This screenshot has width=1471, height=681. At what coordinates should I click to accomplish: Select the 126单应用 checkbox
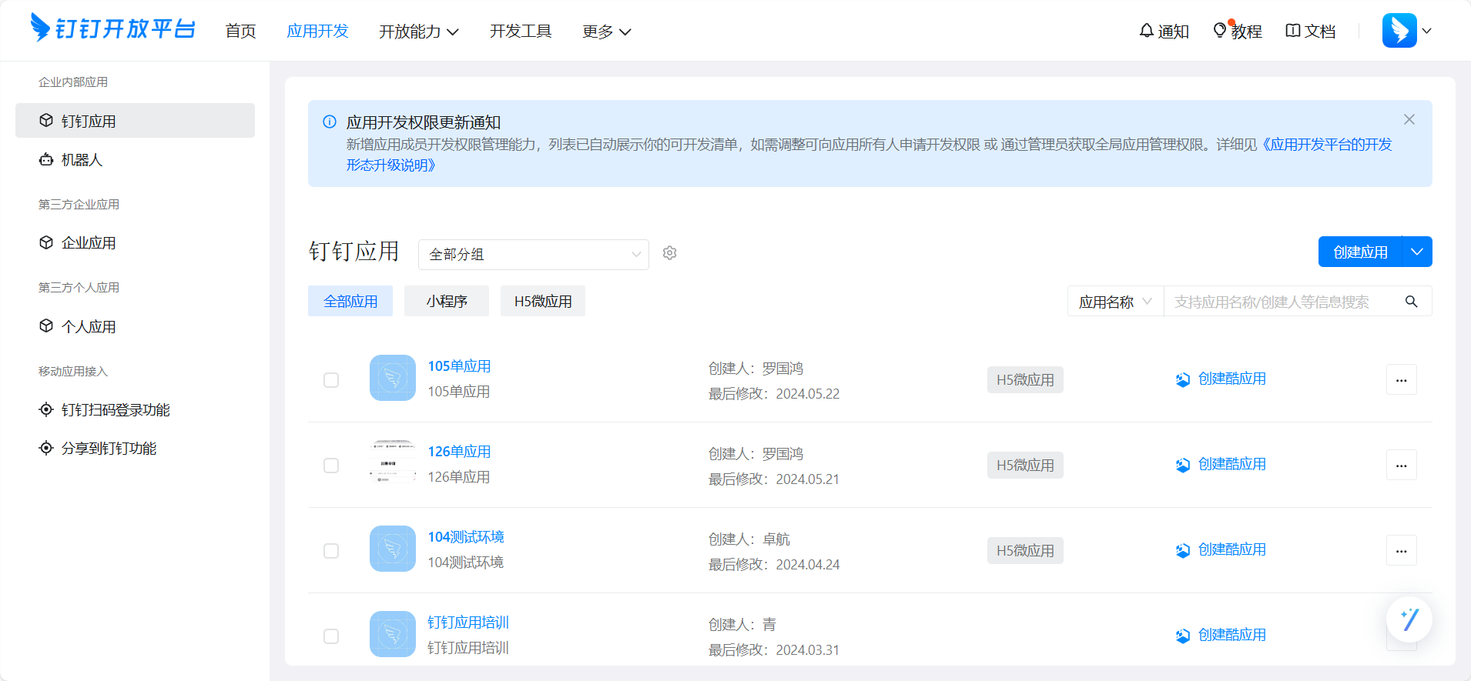[x=331, y=466]
